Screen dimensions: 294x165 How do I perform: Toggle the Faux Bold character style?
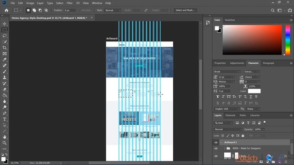tap(218, 97)
